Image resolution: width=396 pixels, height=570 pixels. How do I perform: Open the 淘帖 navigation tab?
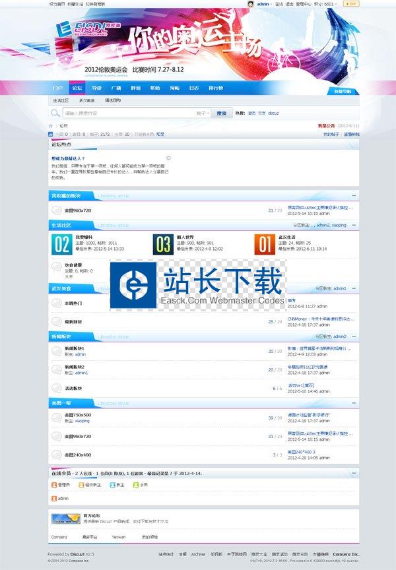point(174,88)
